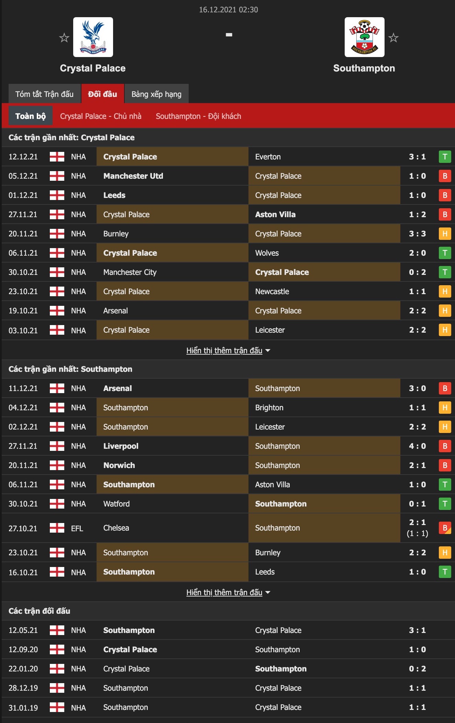This screenshot has height=723, width=455.
Task: Filter by Southampton - Đội khách
Action: pos(199,116)
